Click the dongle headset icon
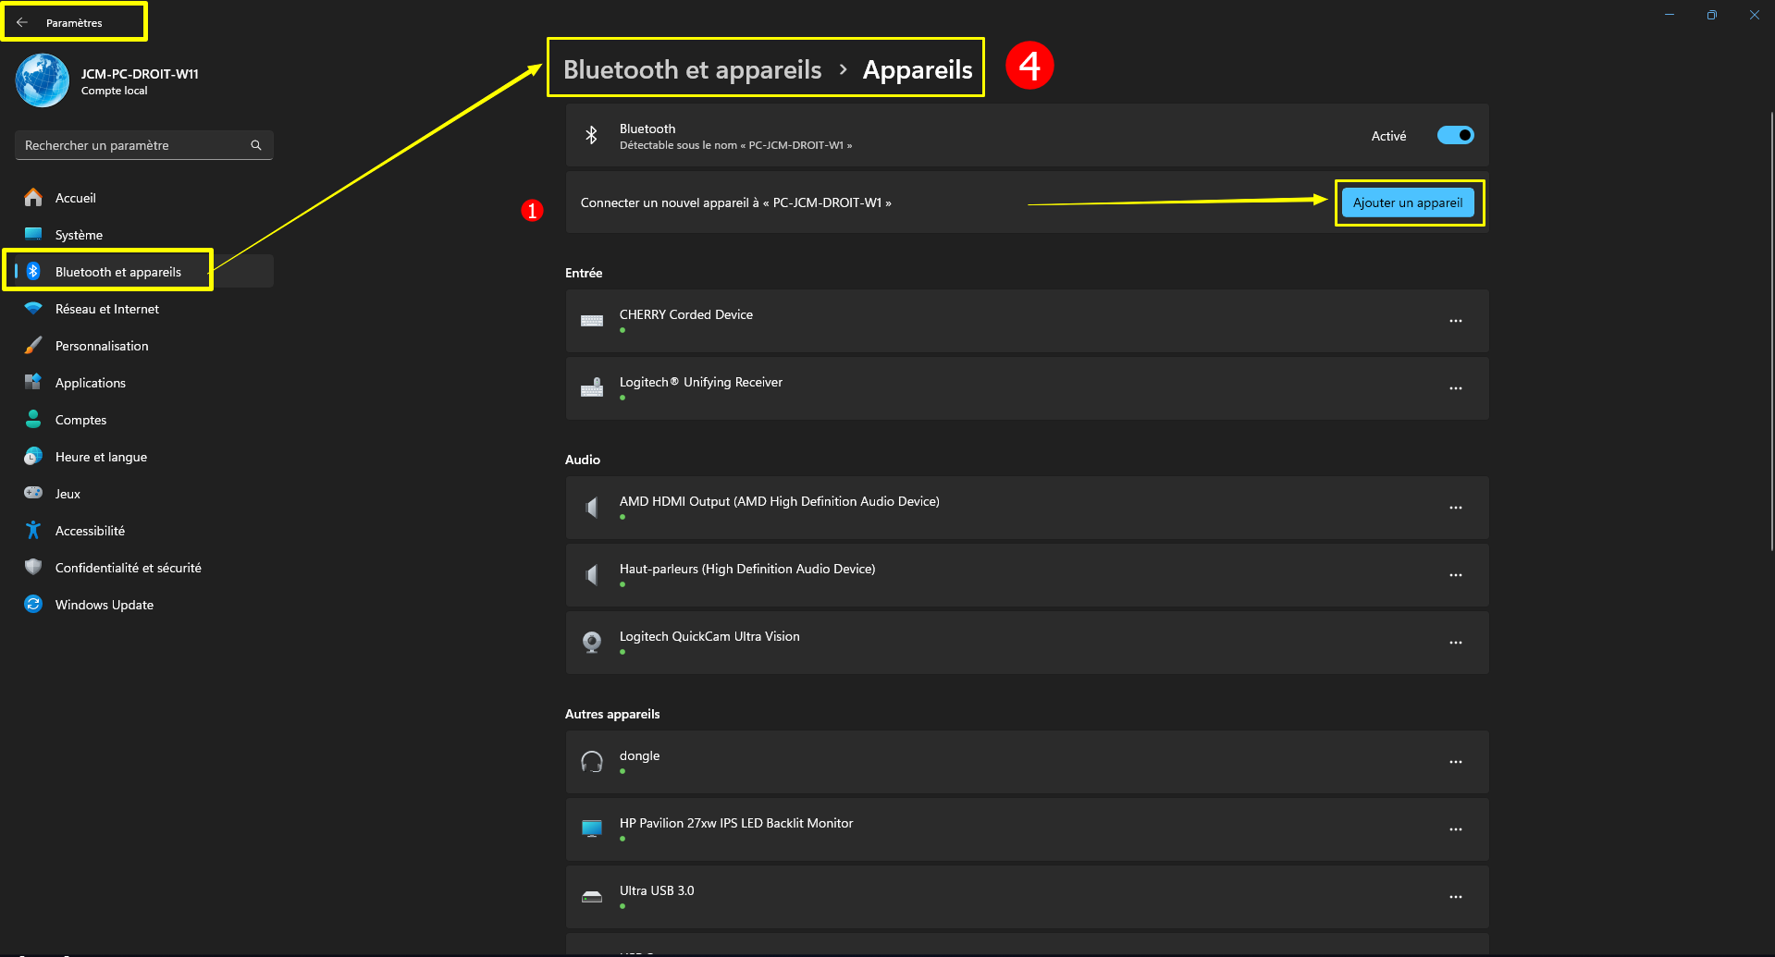The width and height of the screenshot is (1775, 957). 592,762
